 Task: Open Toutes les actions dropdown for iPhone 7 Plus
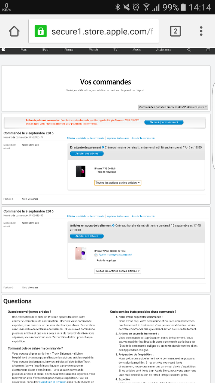tap(118, 271)
